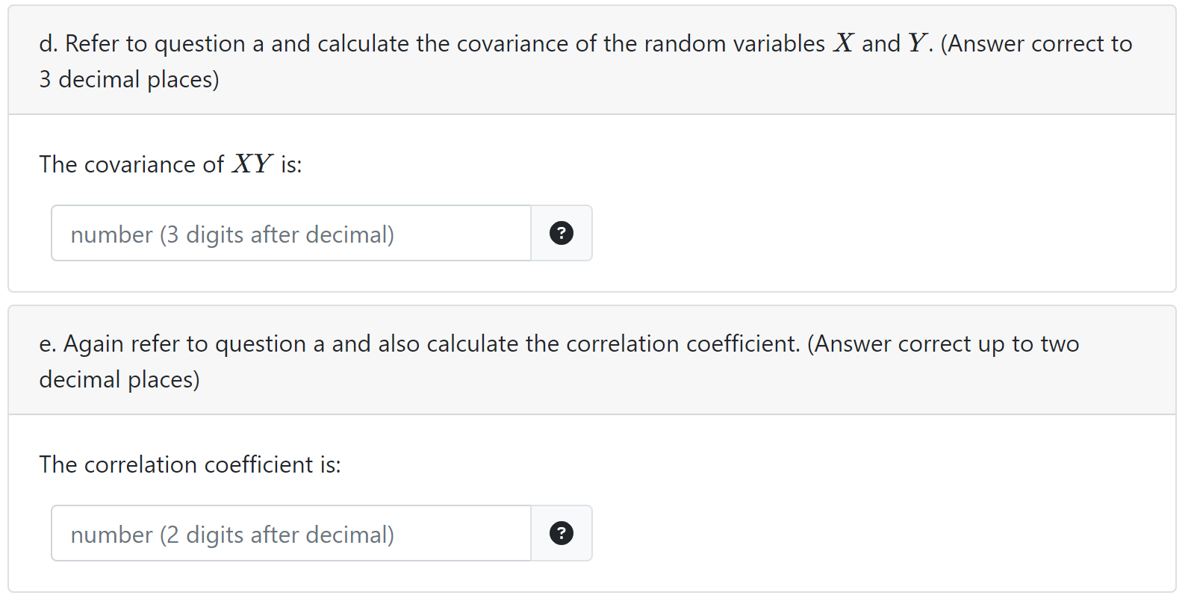
Task: Click '2 digits after decimal' placeholder text
Action: [x=276, y=535]
